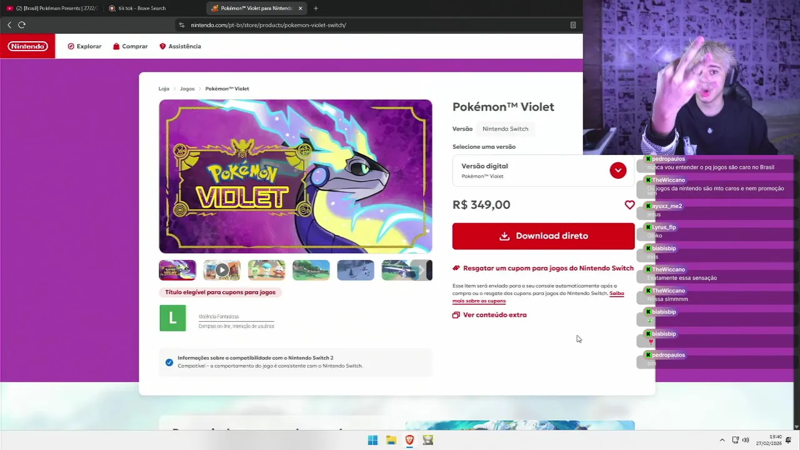Click the network icon in system tray
This screenshot has width=800, height=450.
pos(736,440)
